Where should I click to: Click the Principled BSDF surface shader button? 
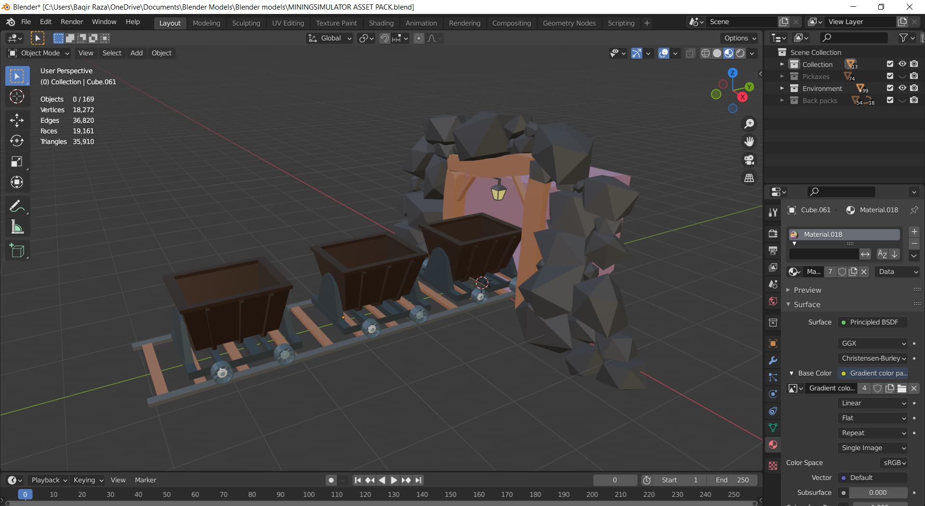pyautogui.click(x=873, y=322)
